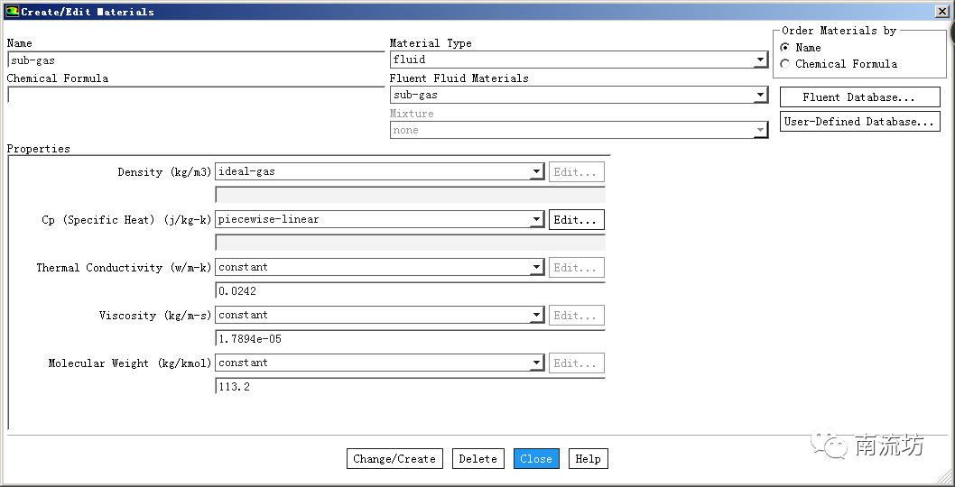Edit the piecewise-linear Cp profile
This screenshot has height=487, width=955.
pyautogui.click(x=576, y=220)
